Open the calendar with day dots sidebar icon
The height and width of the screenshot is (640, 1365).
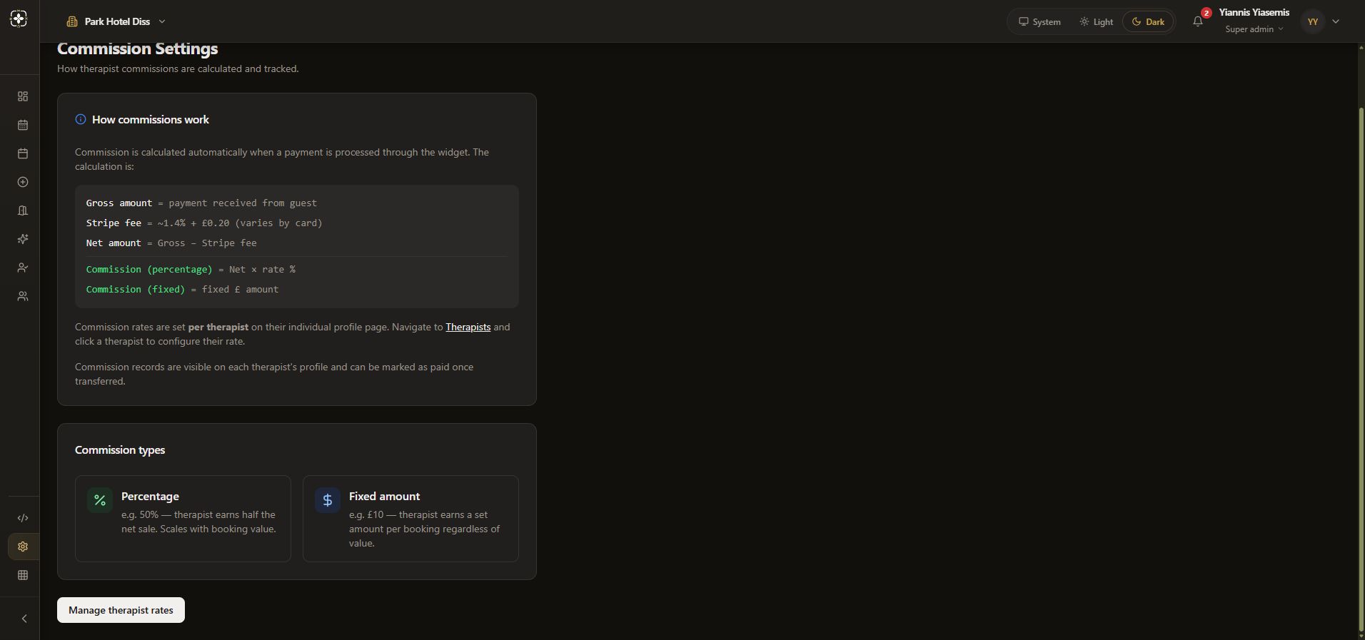23,125
